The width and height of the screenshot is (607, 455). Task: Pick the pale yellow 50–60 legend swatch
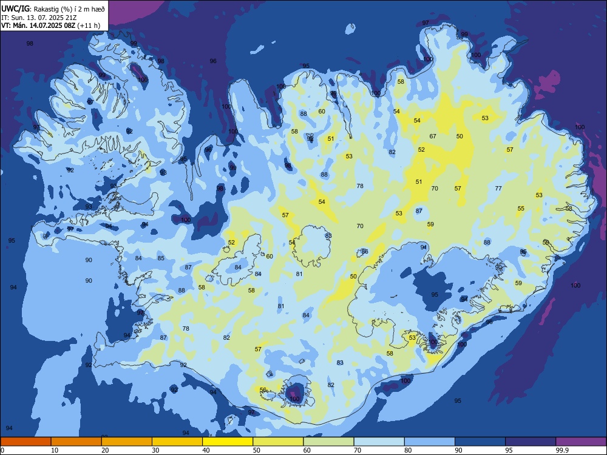point(279,442)
